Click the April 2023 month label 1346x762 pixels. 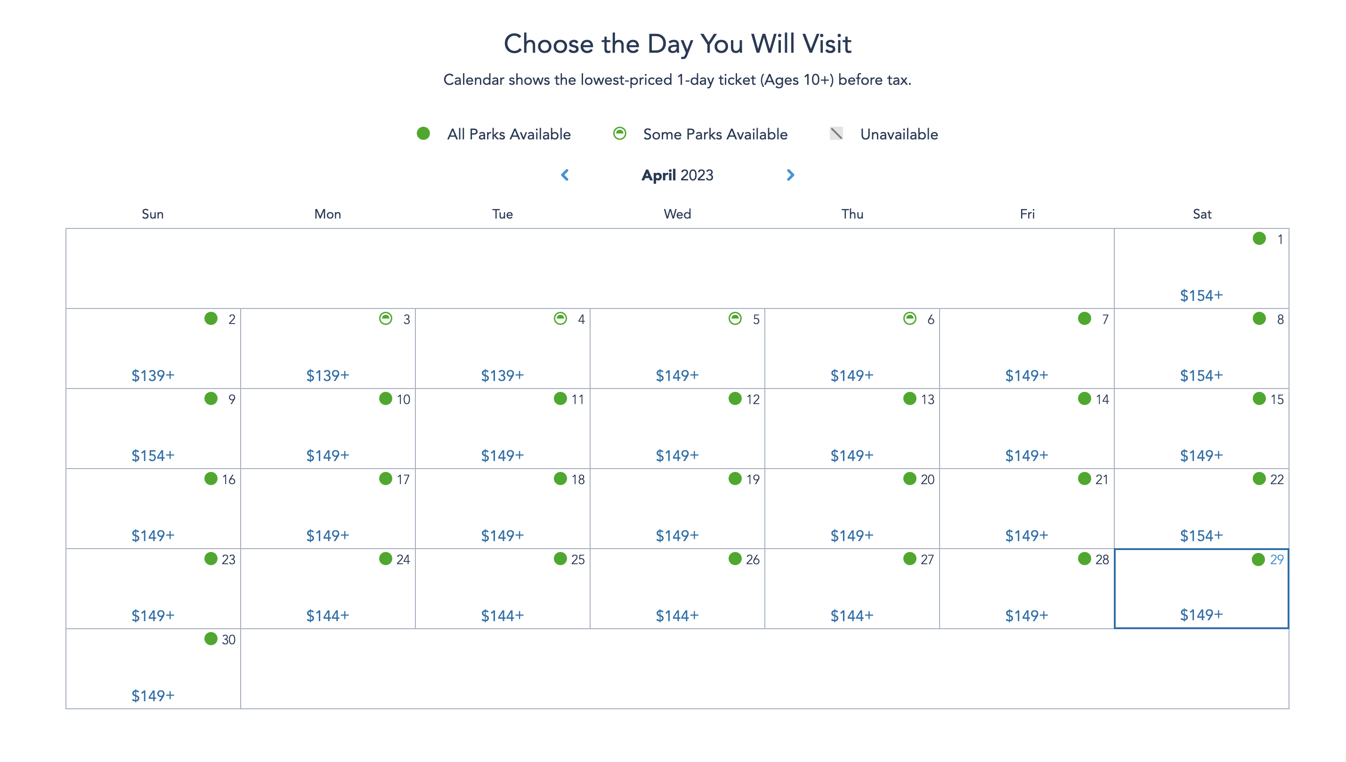point(677,175)
